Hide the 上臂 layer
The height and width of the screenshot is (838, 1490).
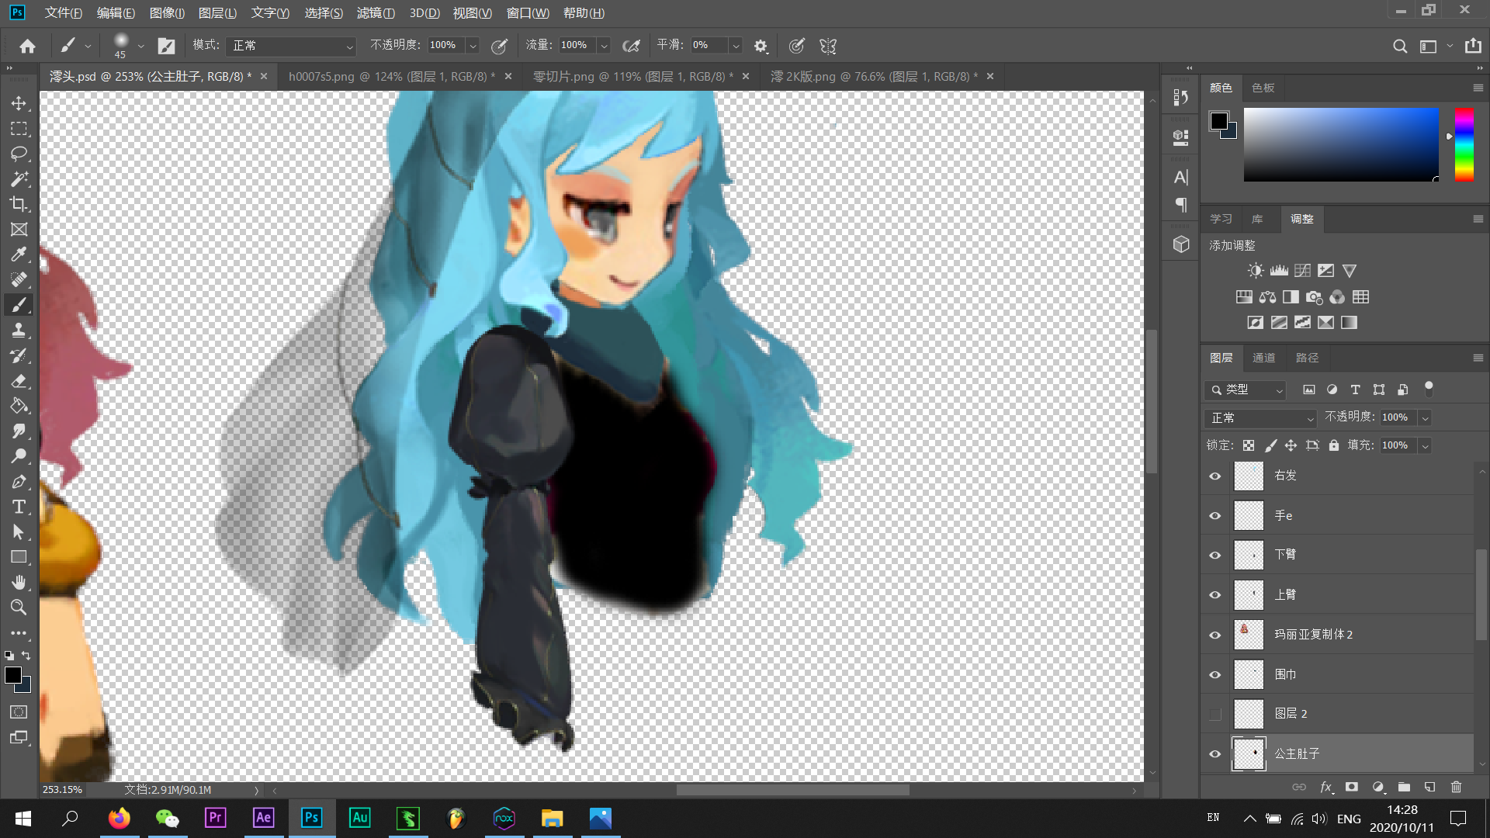1215,595
